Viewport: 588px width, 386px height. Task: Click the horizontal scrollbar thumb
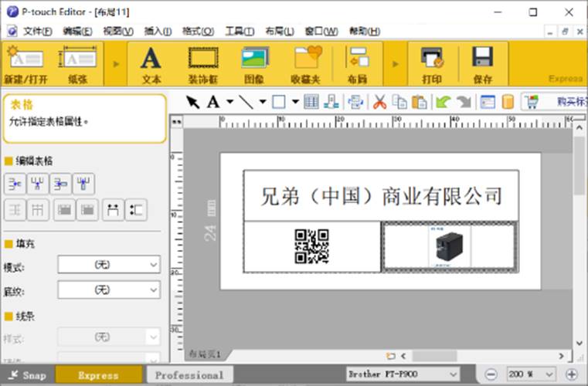click(x=434, y=355)
